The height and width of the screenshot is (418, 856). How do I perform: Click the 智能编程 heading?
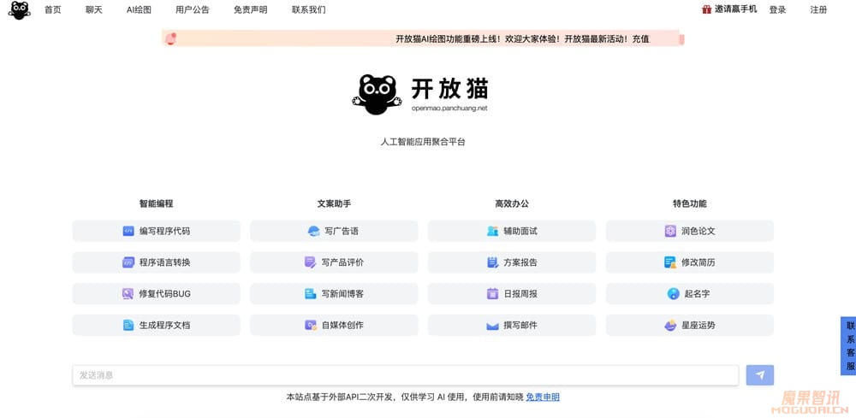(x=156, y=203)
